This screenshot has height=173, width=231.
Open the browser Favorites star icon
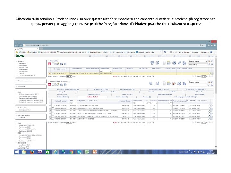[x=212, y=45]
